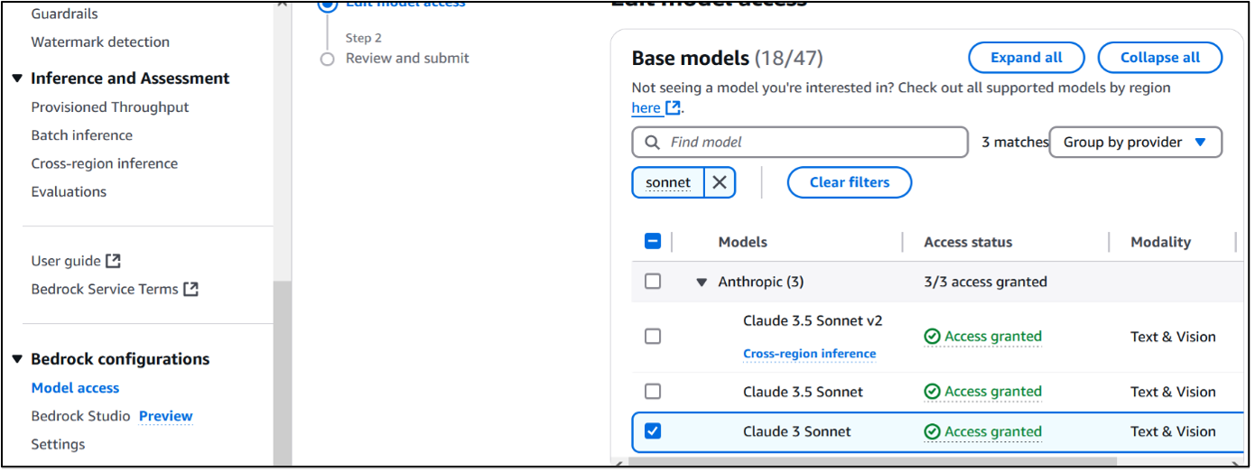Click Access granted checkmark for Claude 3.5 Sonnet
Screen dimensions: 1255x471
pos(933,392)
